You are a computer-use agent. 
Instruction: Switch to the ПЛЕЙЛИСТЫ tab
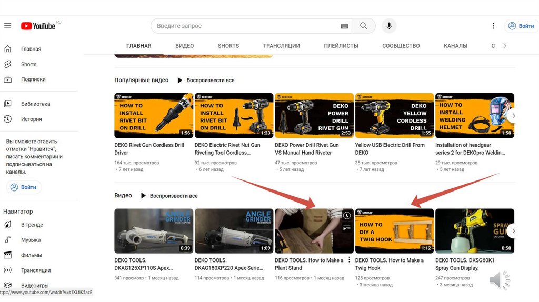[x=341, y=46]
